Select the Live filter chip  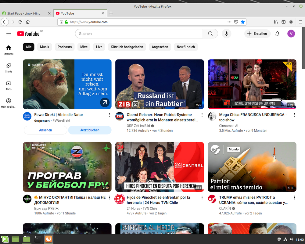(99, 47)
